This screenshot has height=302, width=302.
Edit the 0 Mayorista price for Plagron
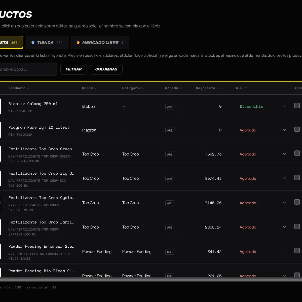pos(220,130)
